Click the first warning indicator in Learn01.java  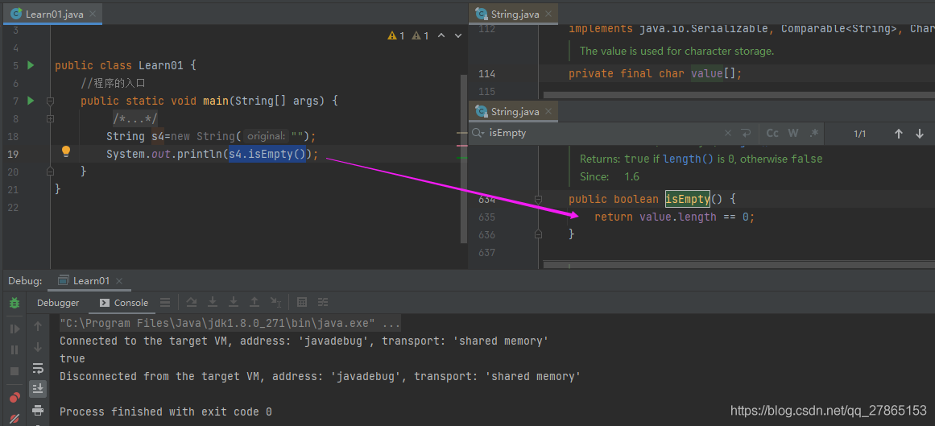coord(396,35)
